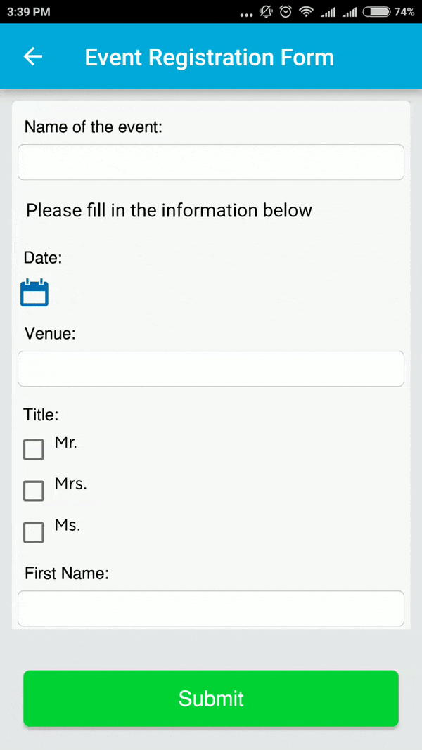Screen dimensions: 422x750
Task: Tap the 3:39 PM clock
Action: point(28,12)
